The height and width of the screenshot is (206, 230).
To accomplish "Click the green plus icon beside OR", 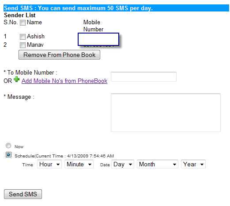I will [x=16, y=79].
